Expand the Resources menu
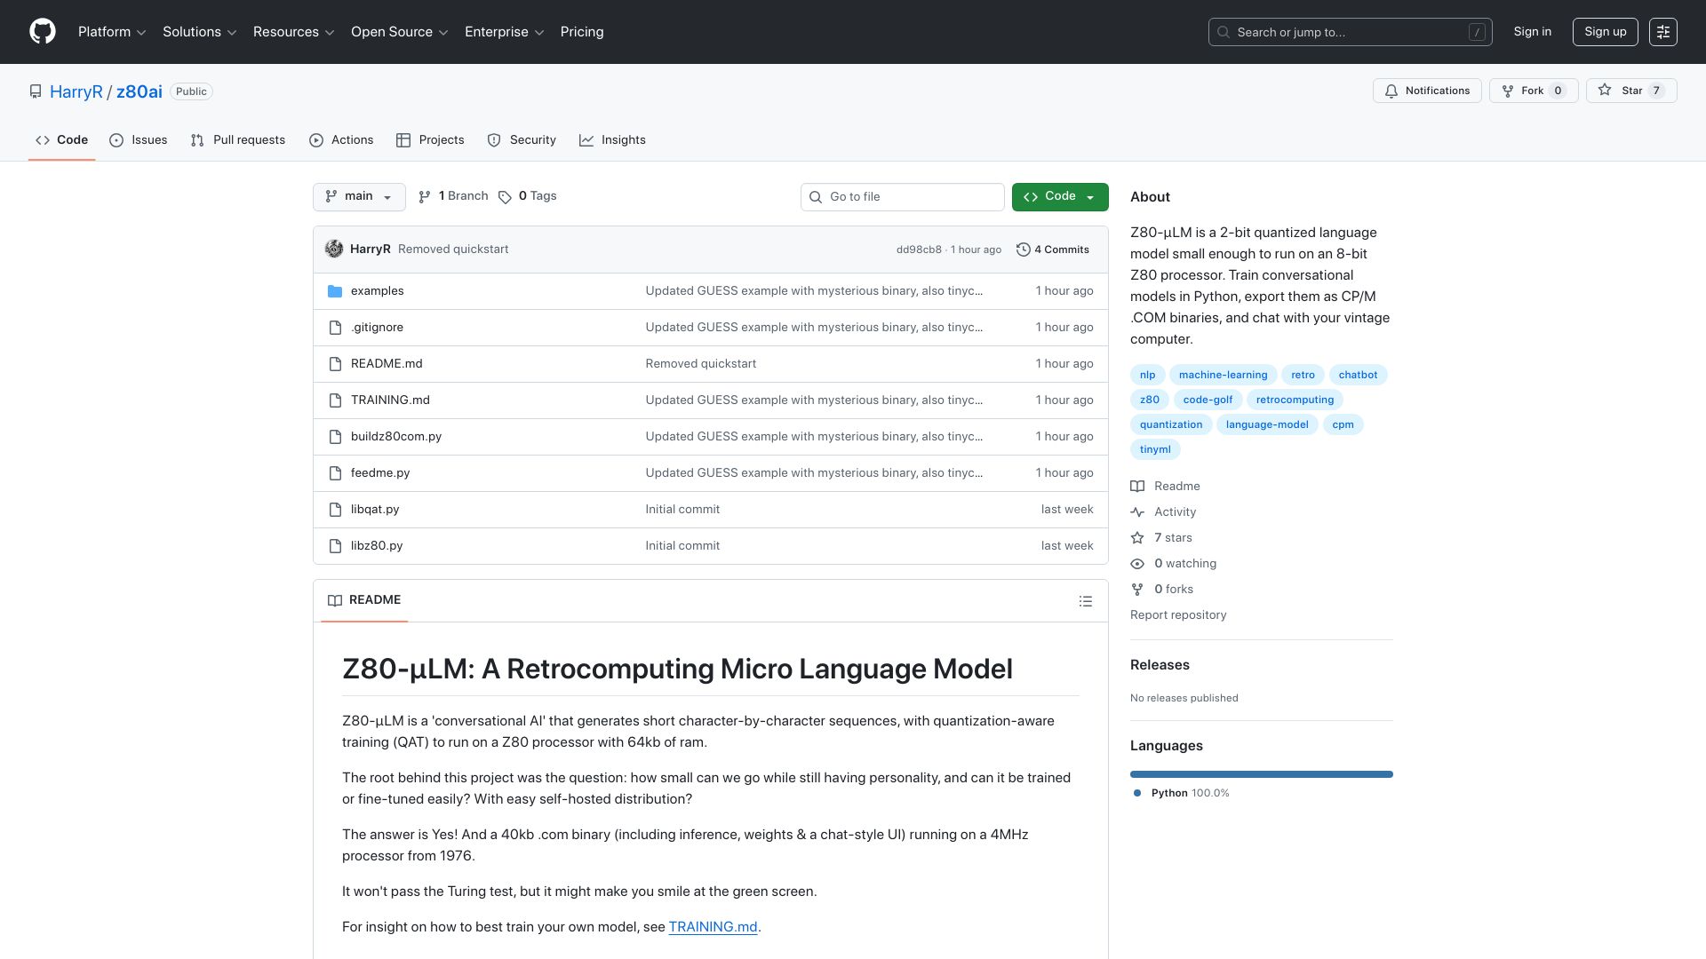Image resolution: width=1706 pixels, height=959 pixels. pos(294,32)
